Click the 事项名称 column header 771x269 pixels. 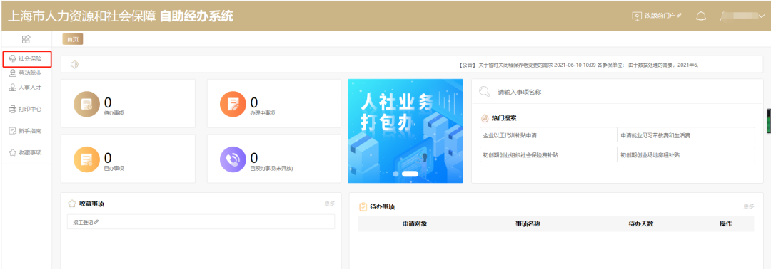528,224
